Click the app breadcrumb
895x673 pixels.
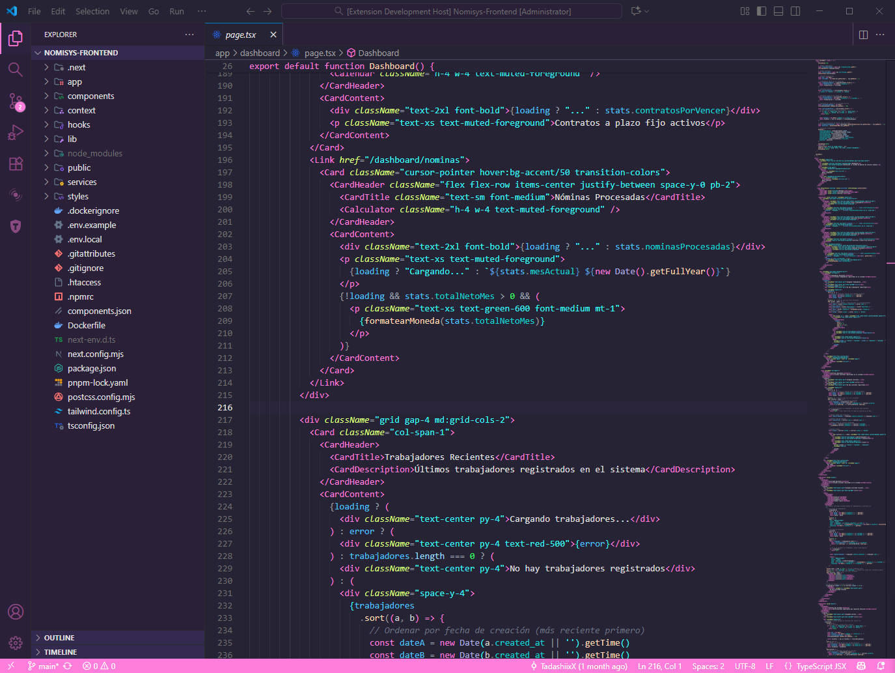coord(223,53)
